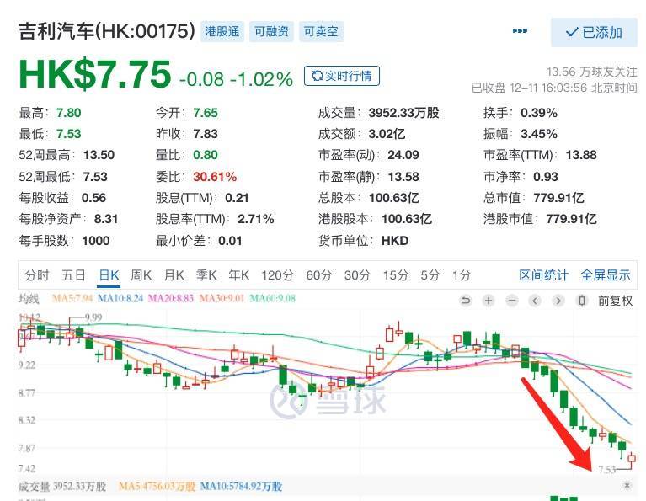This screenshot has height=501, width=646.
Task: Click the chart pan left arrow icon
Action: point(535,301)
